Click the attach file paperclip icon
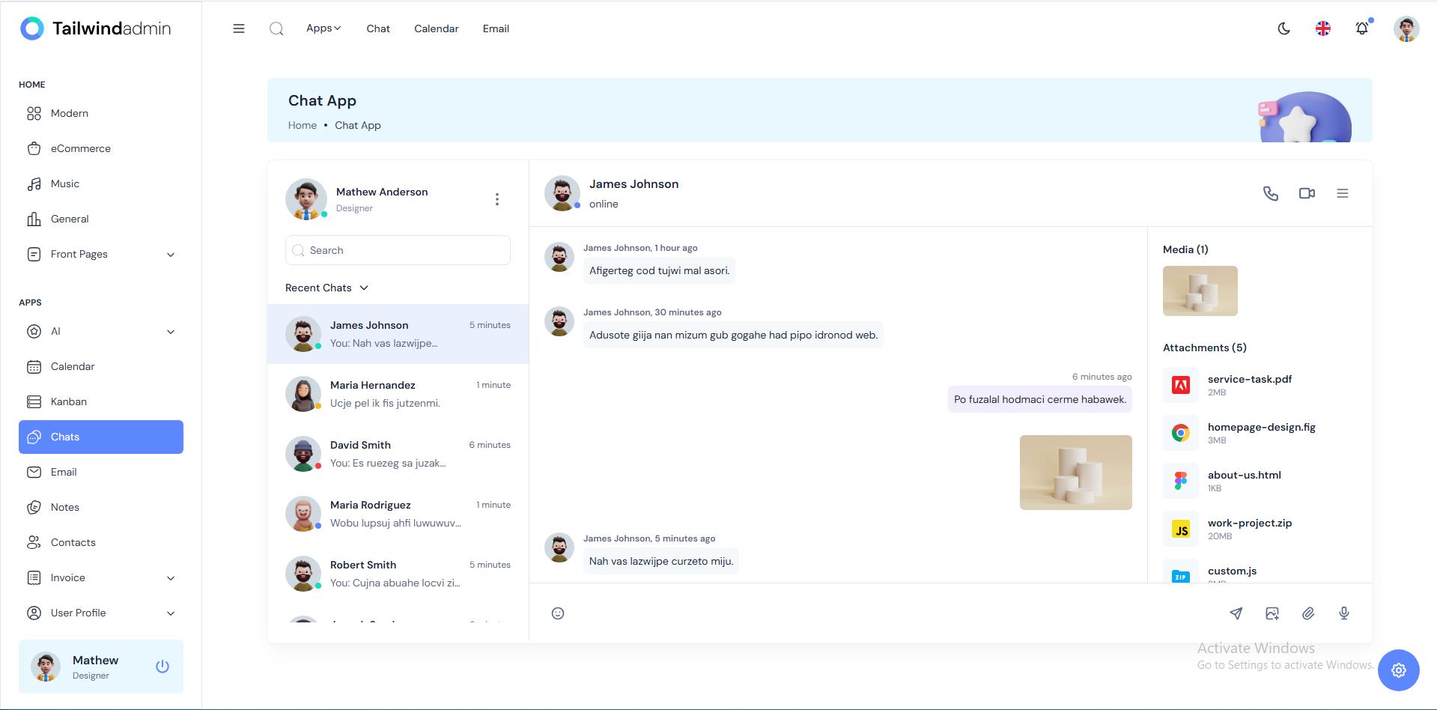Screen dimensions: 1437x710 [1307, 613]
